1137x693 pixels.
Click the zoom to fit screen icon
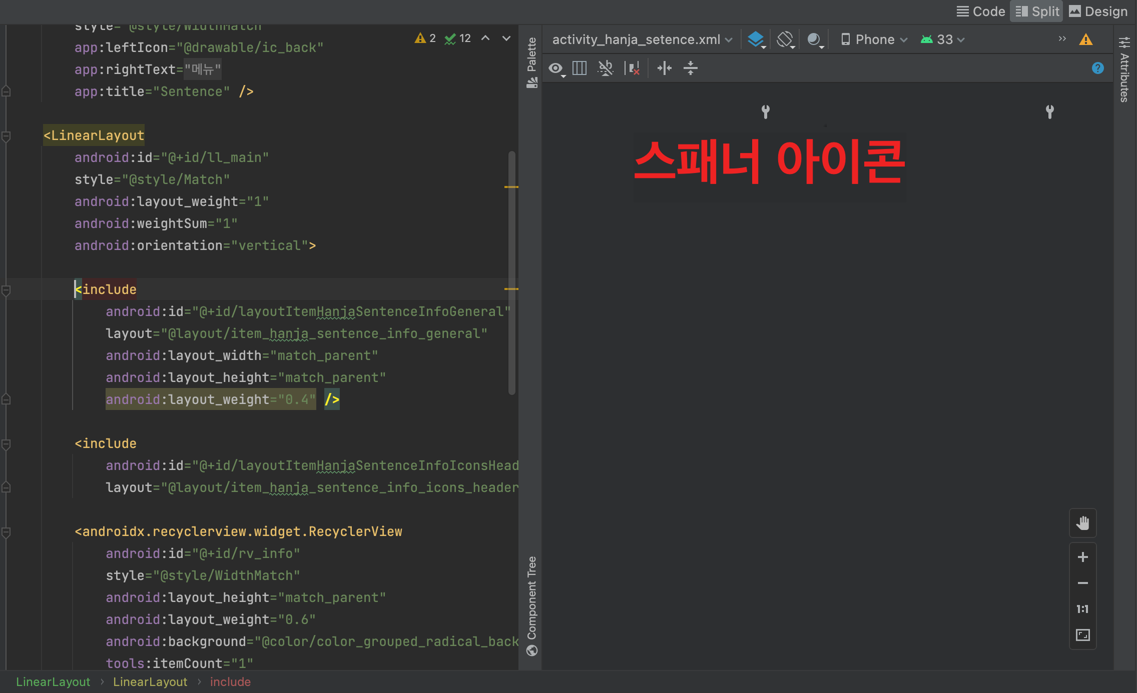coord(1082,635)
